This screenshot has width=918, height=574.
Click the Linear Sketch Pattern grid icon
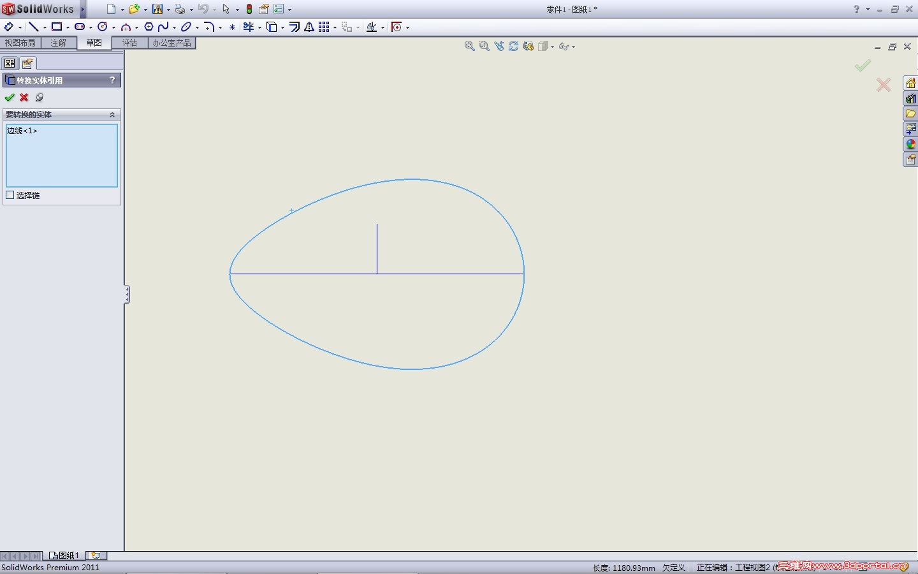coord(324,27)
